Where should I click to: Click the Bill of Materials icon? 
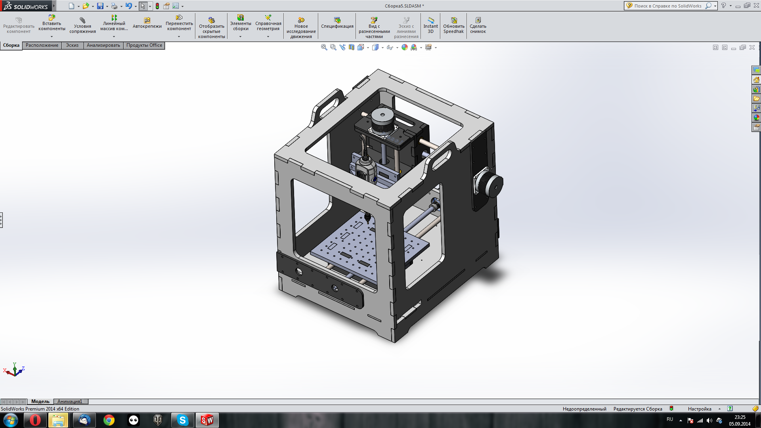(337, 23)
